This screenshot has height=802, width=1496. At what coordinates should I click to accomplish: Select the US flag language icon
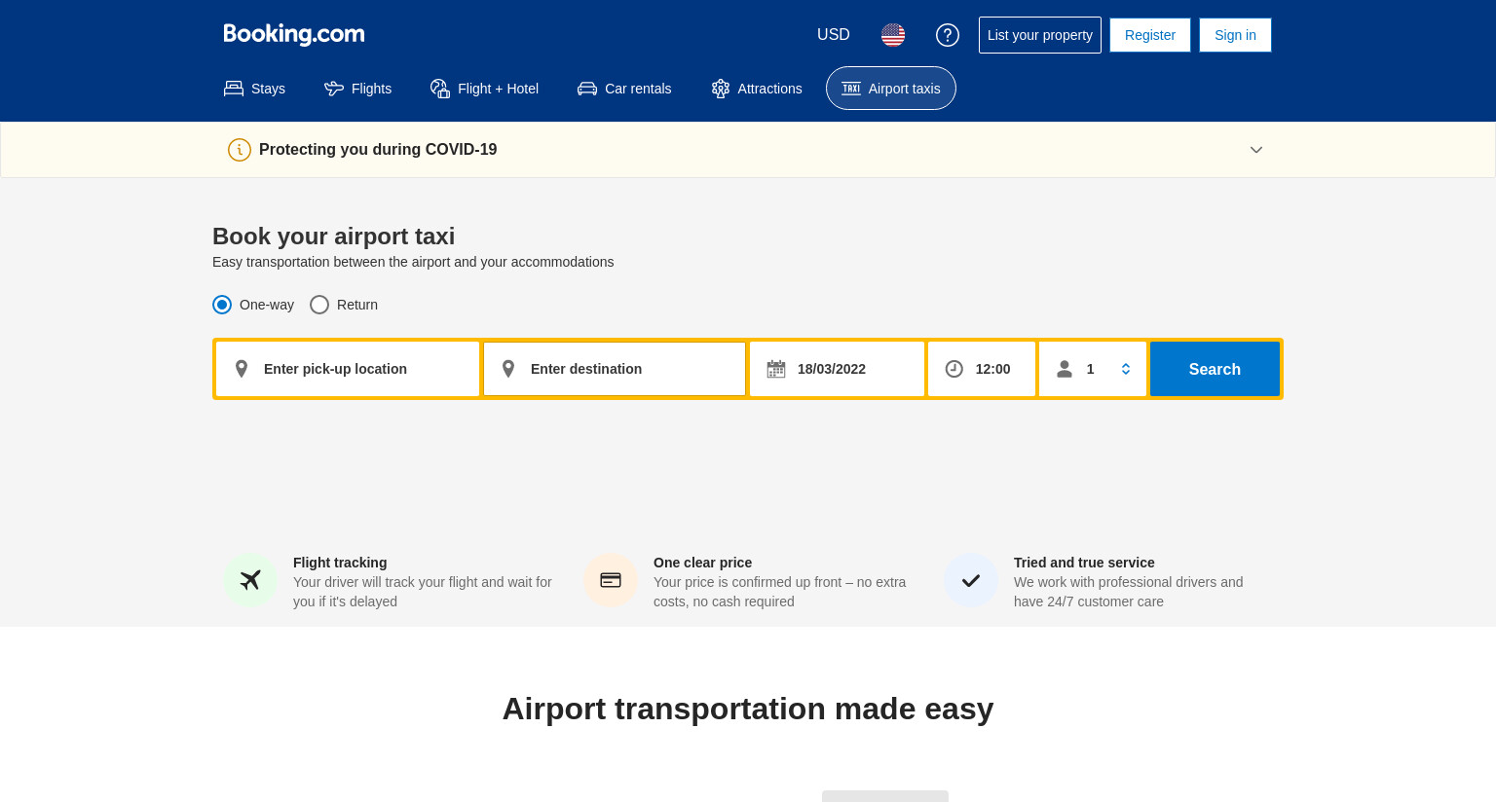point(893,35)
